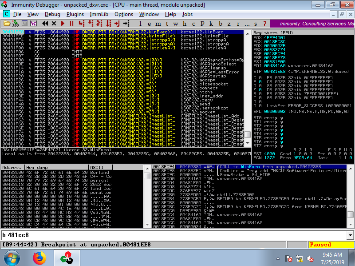
Task: Click the Step into toolbar icon
Action: pyautogui.click(x=82, y=24)
